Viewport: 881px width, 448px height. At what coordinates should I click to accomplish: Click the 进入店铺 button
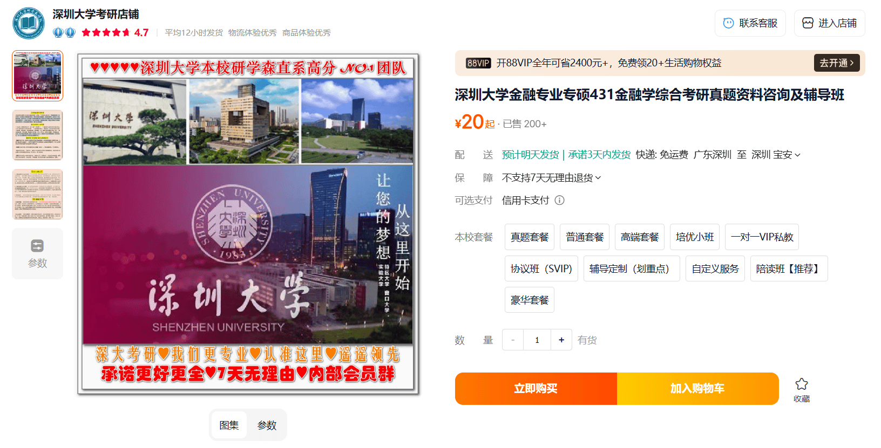point(829,23)
